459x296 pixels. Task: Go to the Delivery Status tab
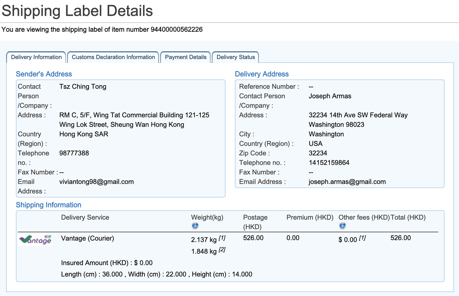(235, 57)
